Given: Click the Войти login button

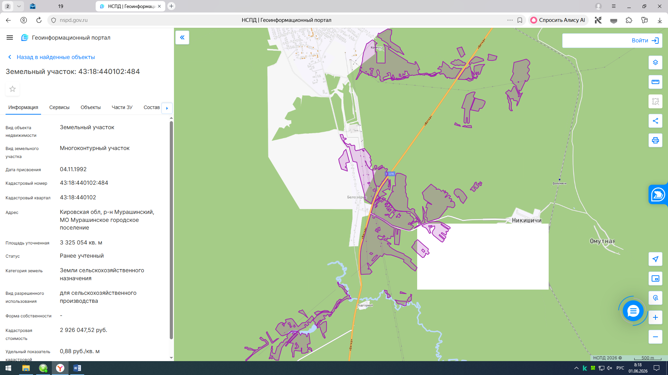Looking at the screenshot, I should pyautogui.click(x=645, y=41).
